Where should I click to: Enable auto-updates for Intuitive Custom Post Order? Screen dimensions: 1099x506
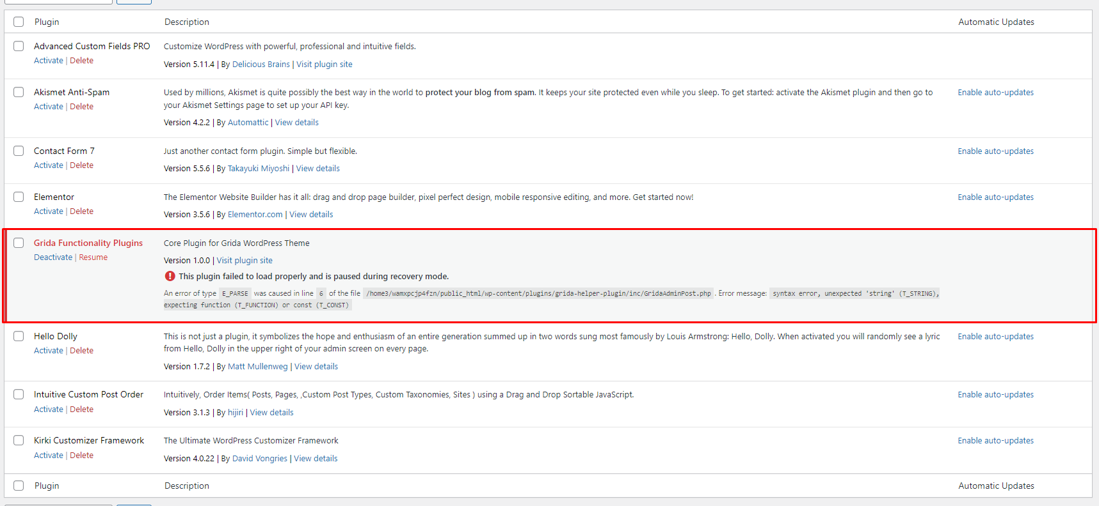[995, 395]
